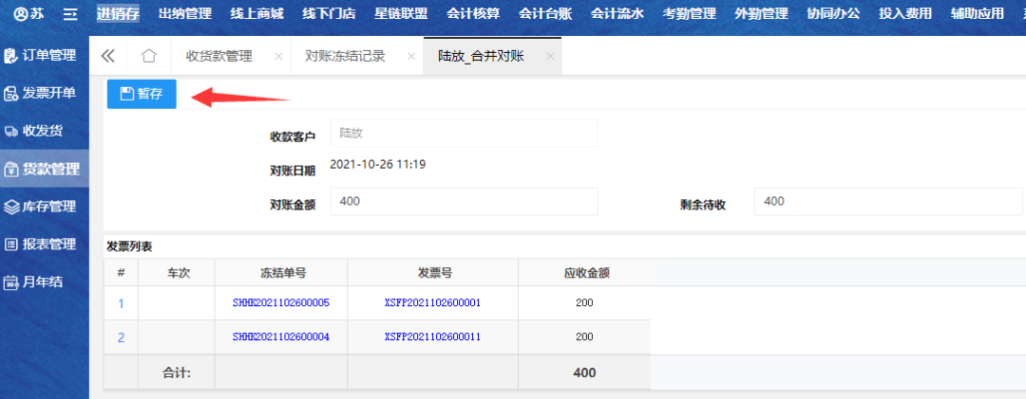Click the 对账金额 input field

(x=464, y=202)
